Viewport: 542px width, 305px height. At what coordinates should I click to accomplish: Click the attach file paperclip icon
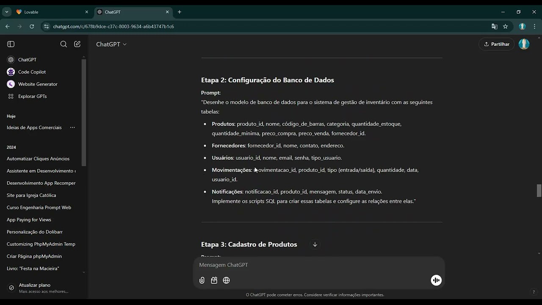point(202,280)
